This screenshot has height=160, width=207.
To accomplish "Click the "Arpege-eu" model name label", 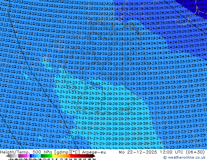I will point(94,152).
